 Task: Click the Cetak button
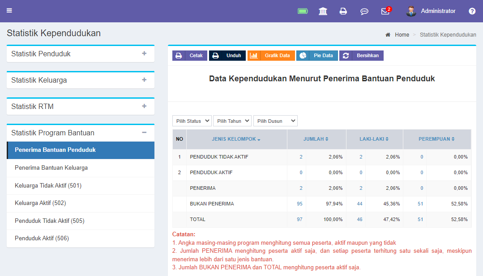tap(189, 55)
